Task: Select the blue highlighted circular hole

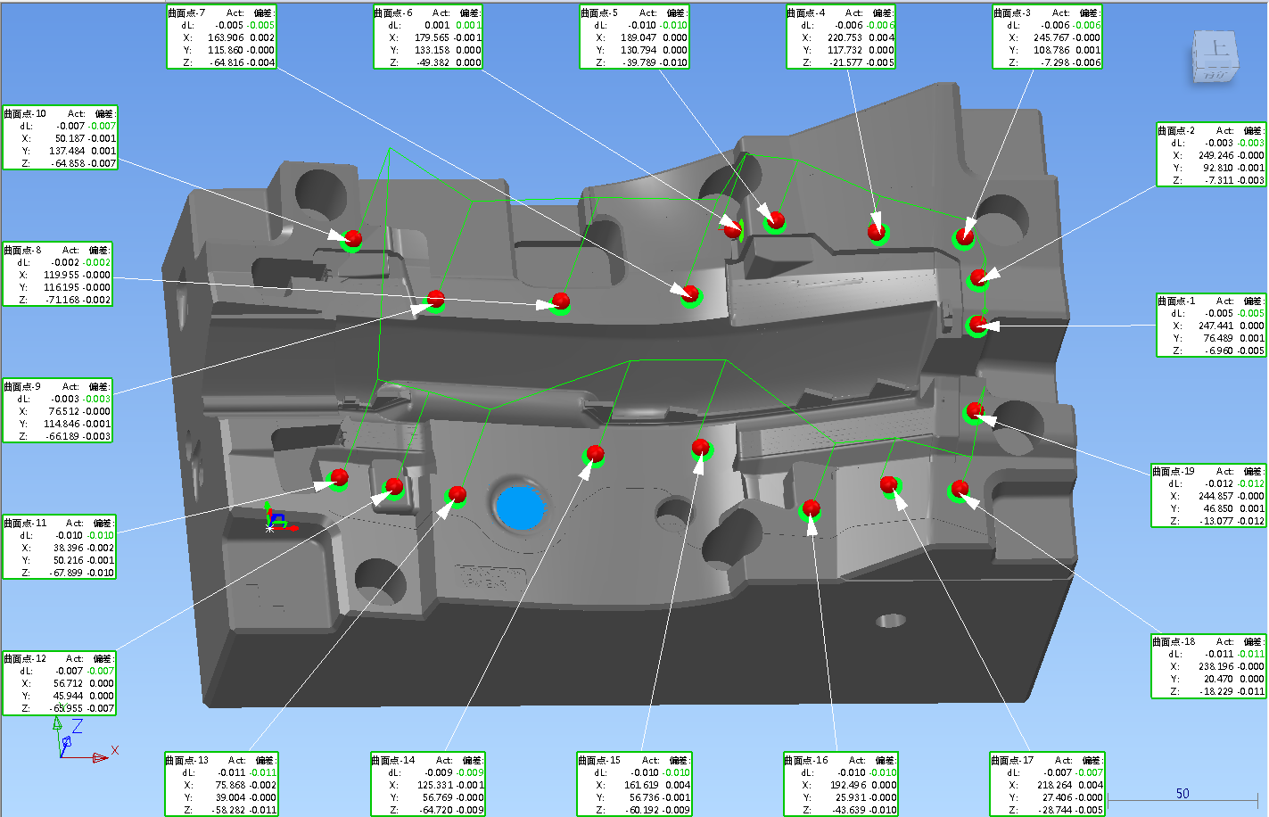Action: point(520,507)
